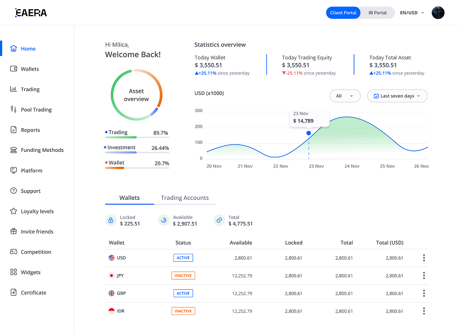Open Invite friends gift icon
This screenshot has width=458, height=335.
pos(13,232)
